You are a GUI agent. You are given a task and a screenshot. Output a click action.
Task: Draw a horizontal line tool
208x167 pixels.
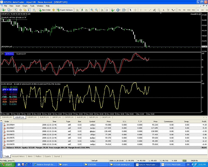tap(145, 10)
